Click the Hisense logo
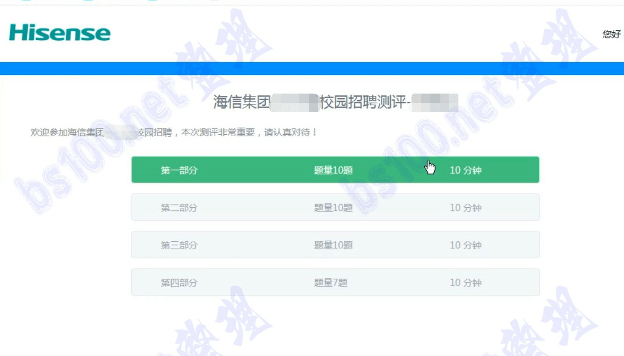Screen dimensions: 624x356 point(60,33)
